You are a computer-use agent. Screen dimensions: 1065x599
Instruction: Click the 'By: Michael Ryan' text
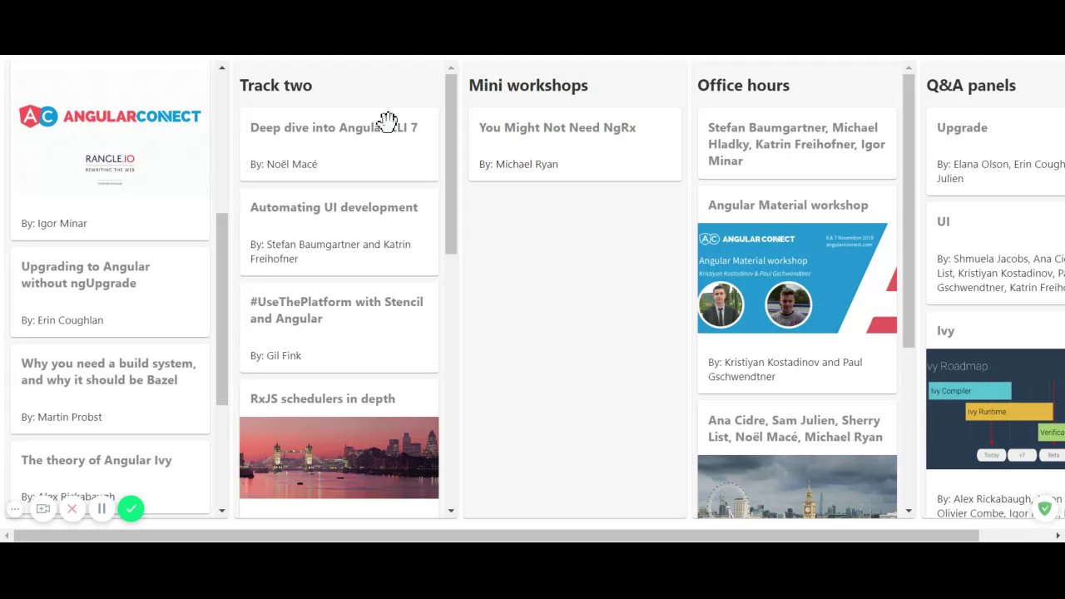(x=518, y=164)
